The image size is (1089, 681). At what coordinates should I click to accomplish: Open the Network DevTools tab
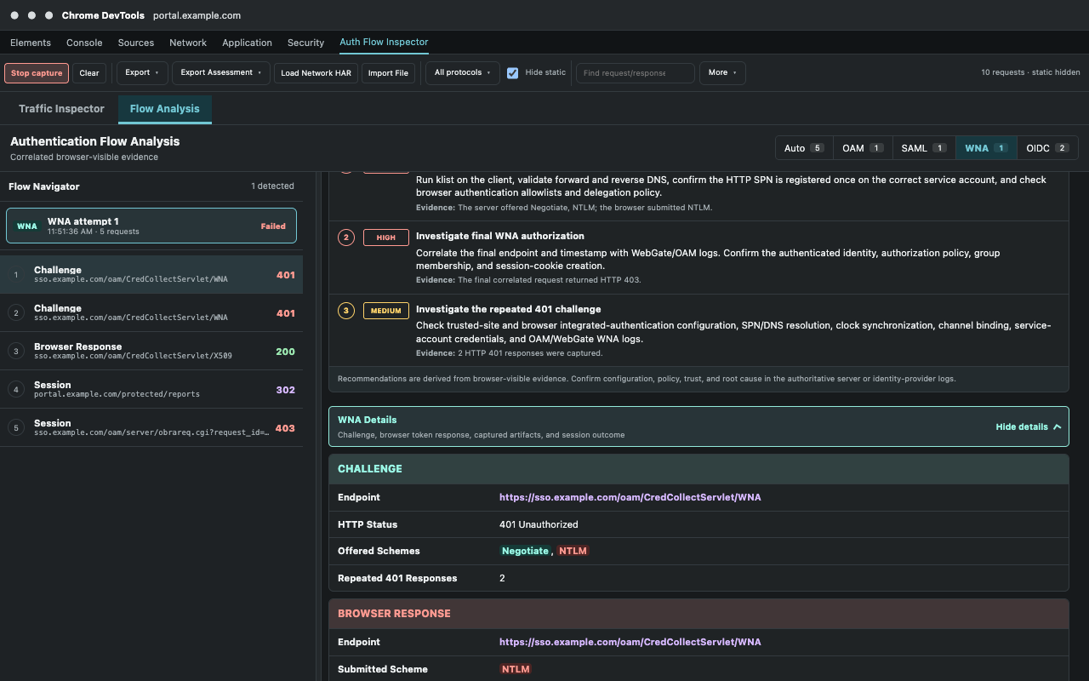pyautogui.click(x=188, y=43)
